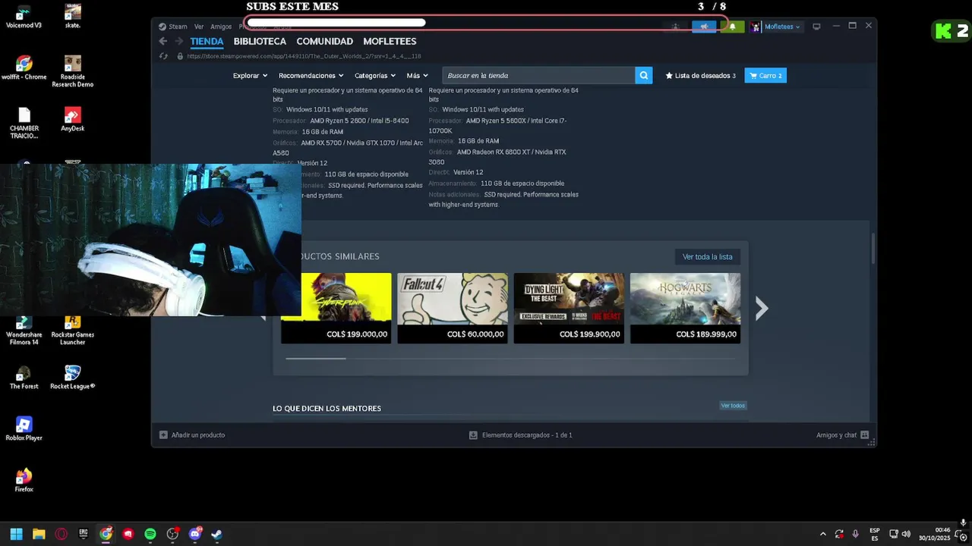
Task: Open Steam from the taskbar
Action: 217,534
